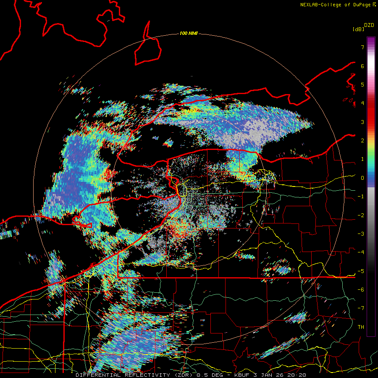Click the ZDR color scale bar

(371, 186)
